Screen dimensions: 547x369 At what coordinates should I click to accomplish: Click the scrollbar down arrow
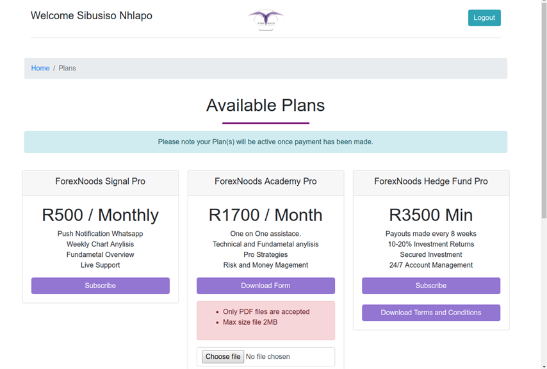[x=544, y=366]
